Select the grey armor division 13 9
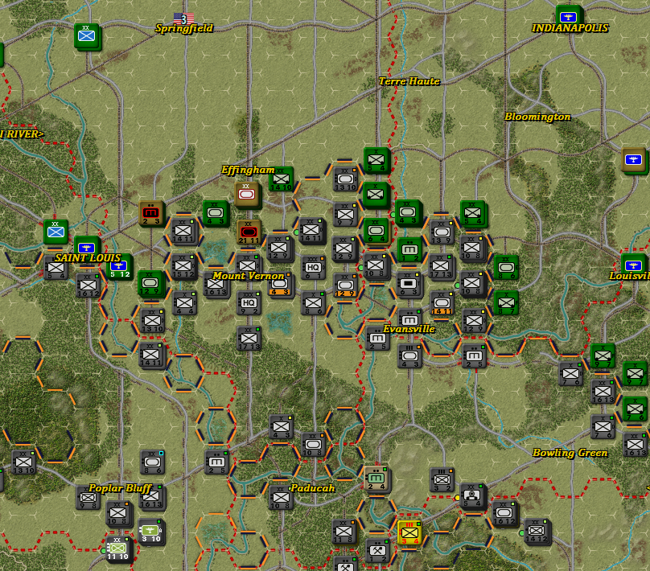Viewport: 650px width, 571px height. point(442,232)
